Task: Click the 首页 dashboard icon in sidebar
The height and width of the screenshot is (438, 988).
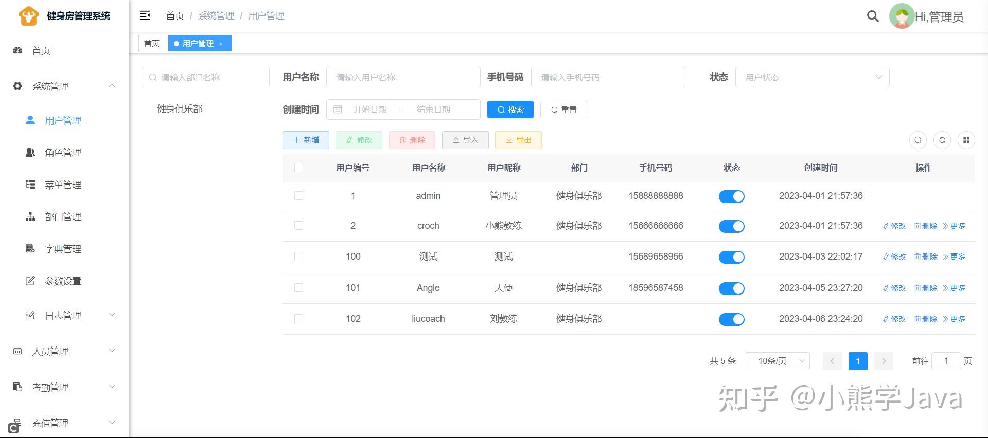Action: click(17, 50)
